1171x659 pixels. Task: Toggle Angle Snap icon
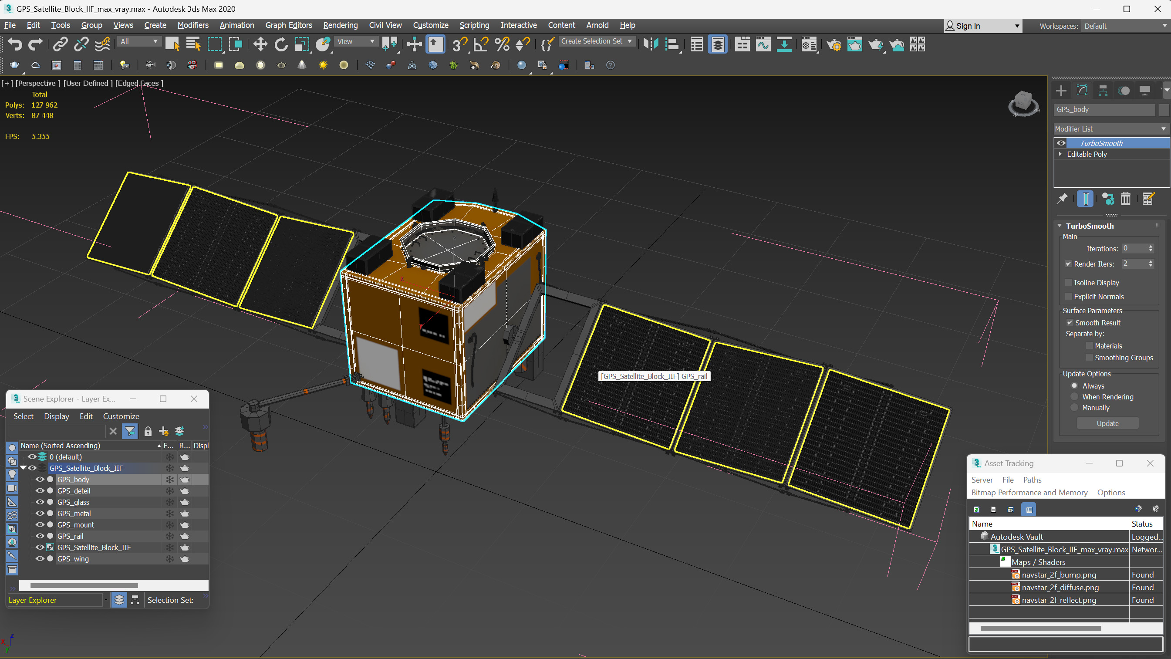(480, 44)
